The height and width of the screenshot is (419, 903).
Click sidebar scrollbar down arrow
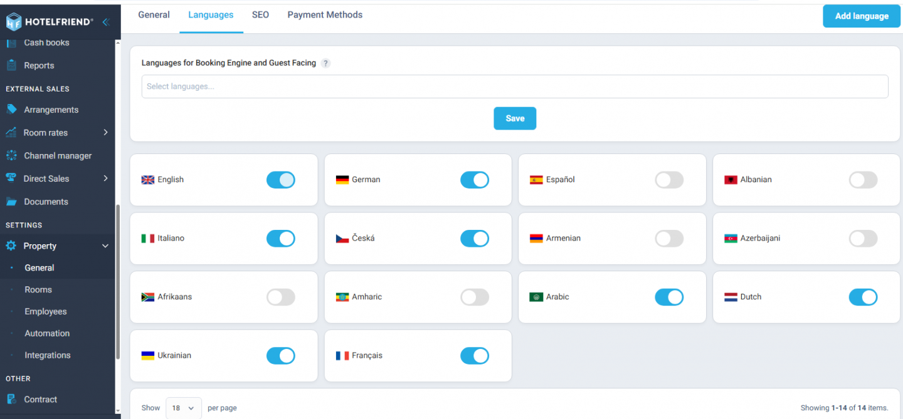pyautogui.click(x=118, y=411)
